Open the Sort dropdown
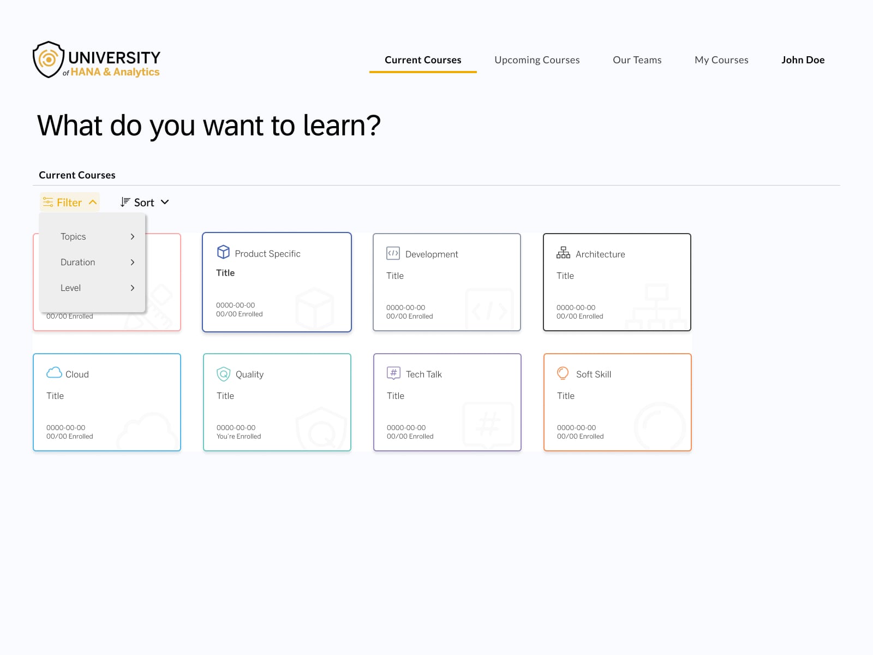This screenshot has width=873, height=655. pyautogui.click(x=145, y=203)
